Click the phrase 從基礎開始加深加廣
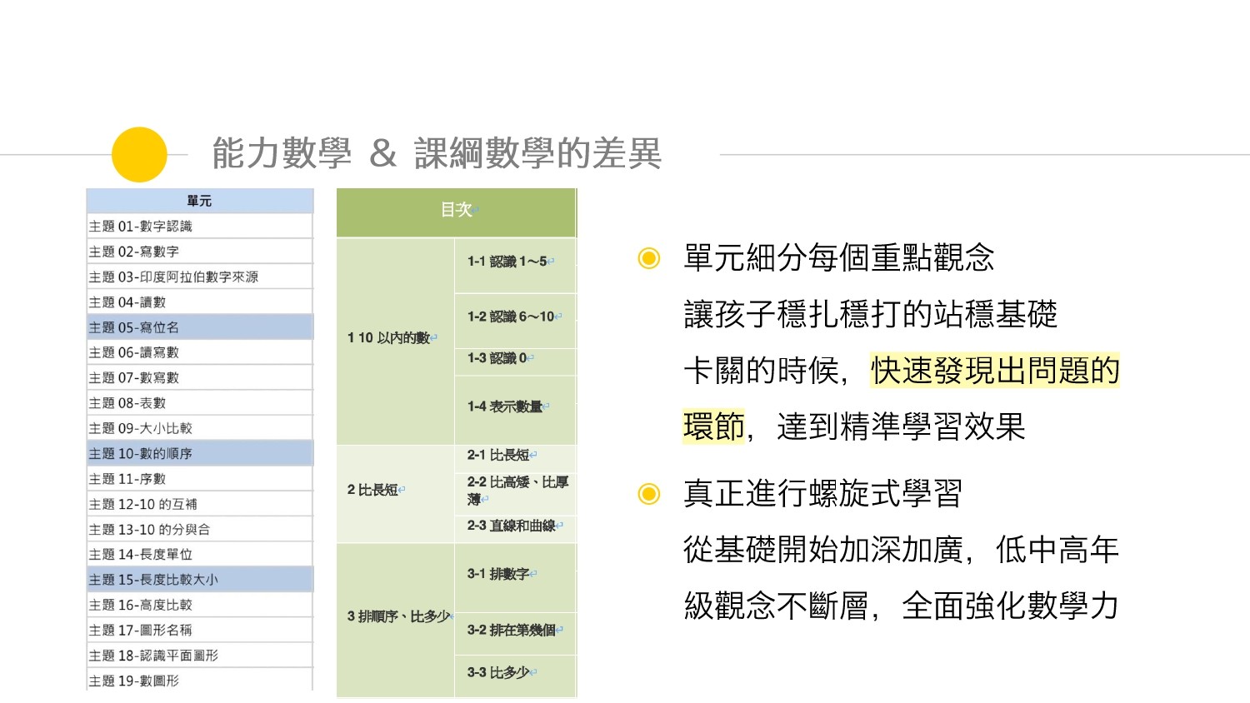Viewport: 1250px width, 703px height. (x=823, y=550)
